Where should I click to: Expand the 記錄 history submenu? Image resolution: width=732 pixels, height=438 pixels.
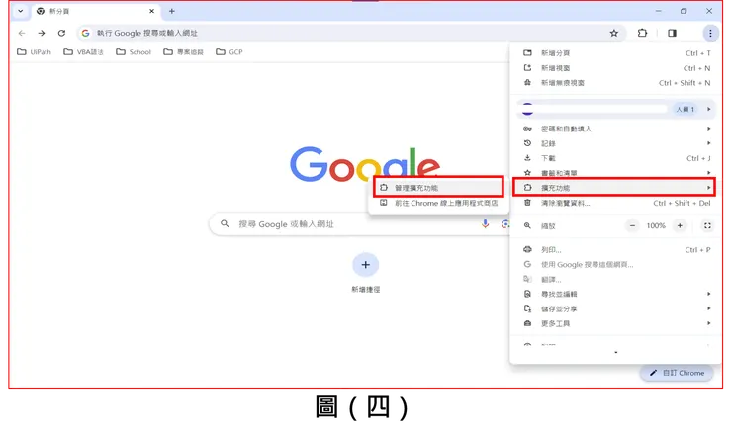(616, 143)
